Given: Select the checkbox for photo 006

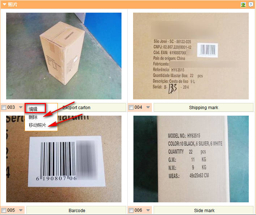Looking at the screenshot, I should pyautogui.click(x=131, y=210).
